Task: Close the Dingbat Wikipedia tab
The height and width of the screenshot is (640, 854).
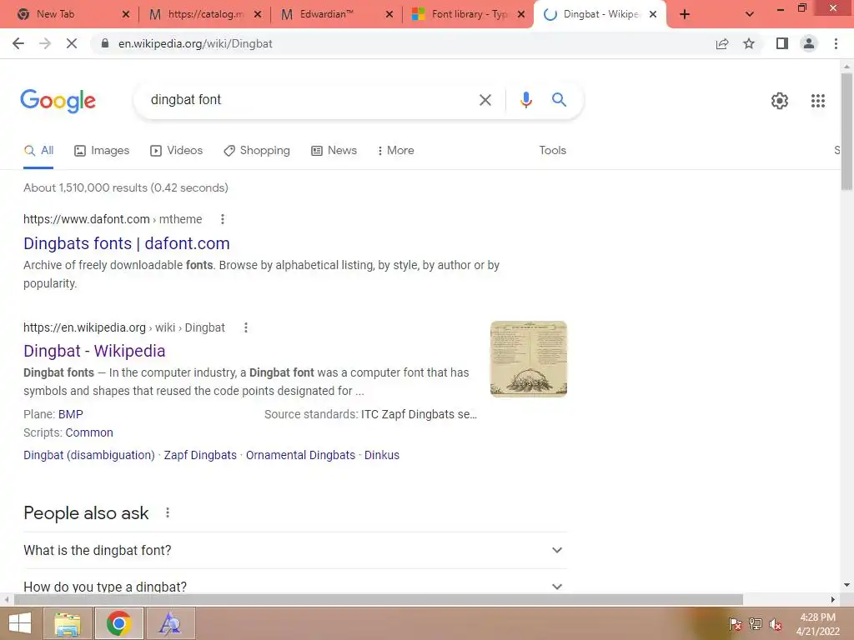Action: coord(652,14)
